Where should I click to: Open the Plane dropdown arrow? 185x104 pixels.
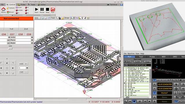32,40
